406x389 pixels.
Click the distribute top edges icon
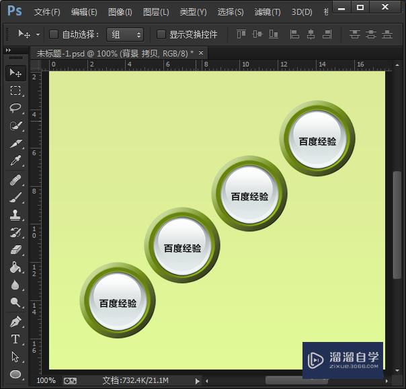coord(354,34)
